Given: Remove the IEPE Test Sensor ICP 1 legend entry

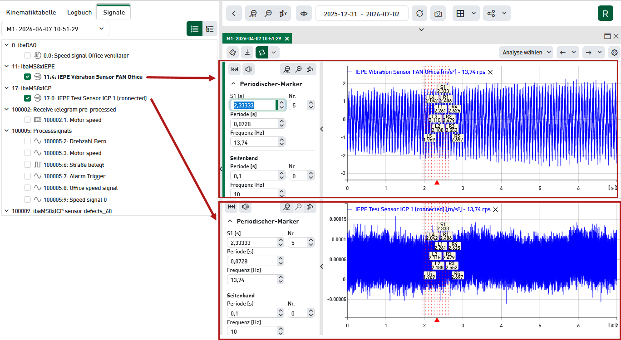Looking at the screenshot, I should (496, 209).
